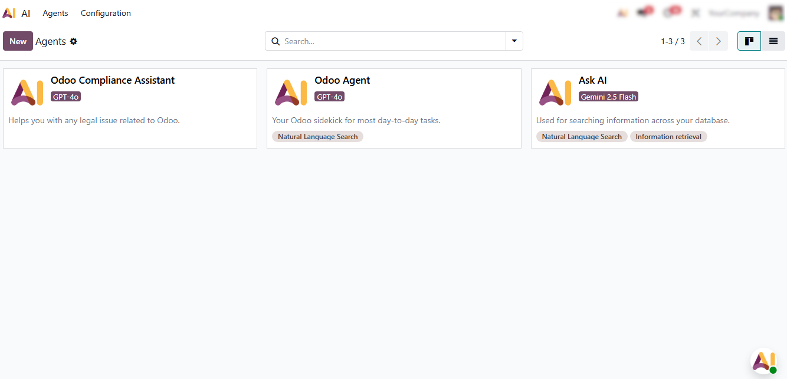Open the Odoo Compliance Assistant card

[x=130, y=108]
